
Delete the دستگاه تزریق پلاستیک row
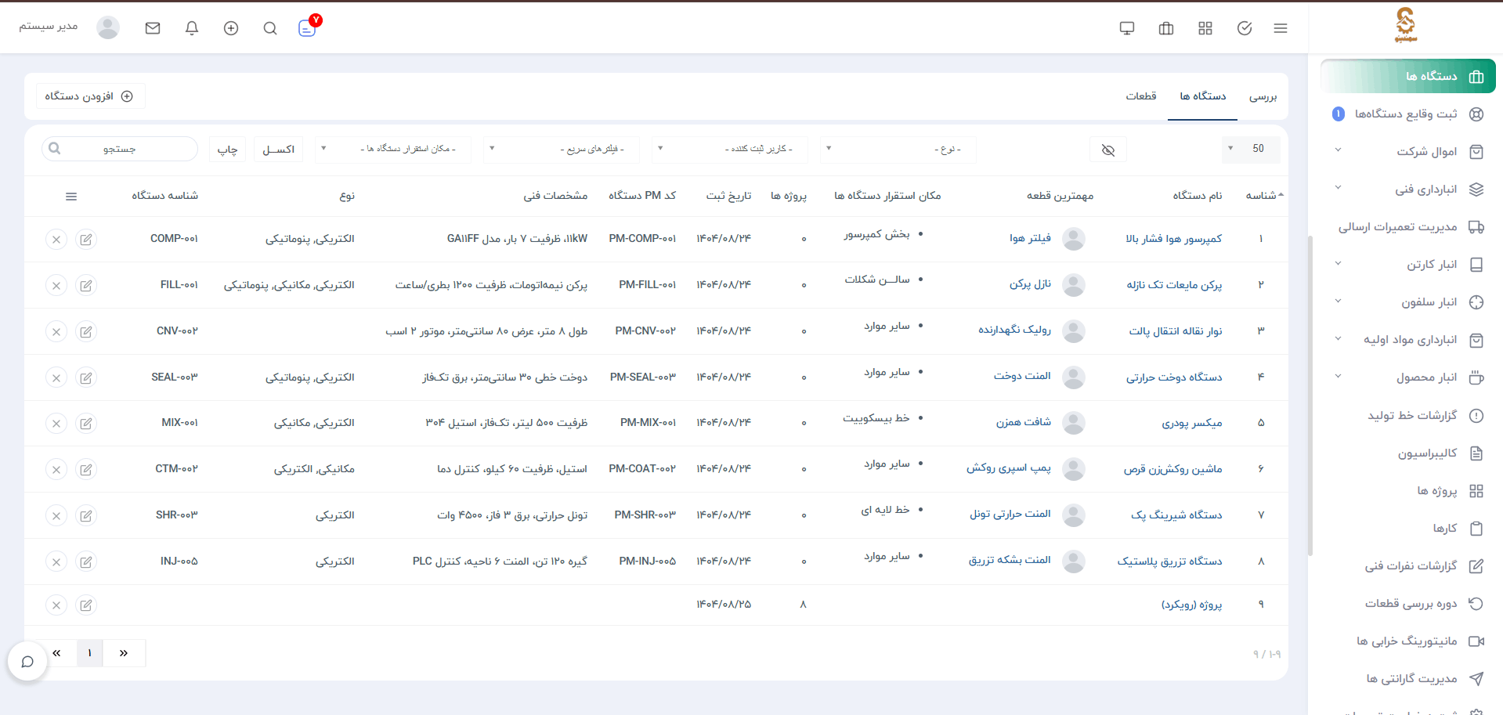click(x=56, y=562)
